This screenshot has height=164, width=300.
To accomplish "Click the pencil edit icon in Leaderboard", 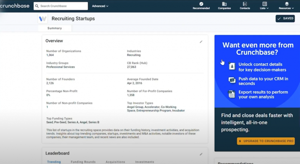I will (x=201, y=154).
